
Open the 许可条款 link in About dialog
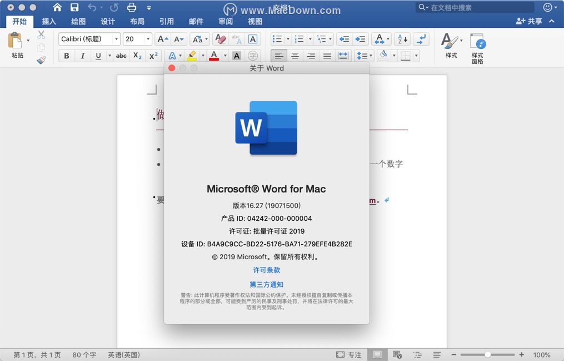267,270
